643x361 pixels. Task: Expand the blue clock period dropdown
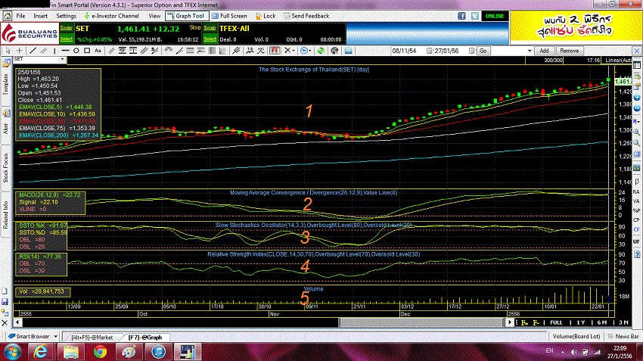309,51
